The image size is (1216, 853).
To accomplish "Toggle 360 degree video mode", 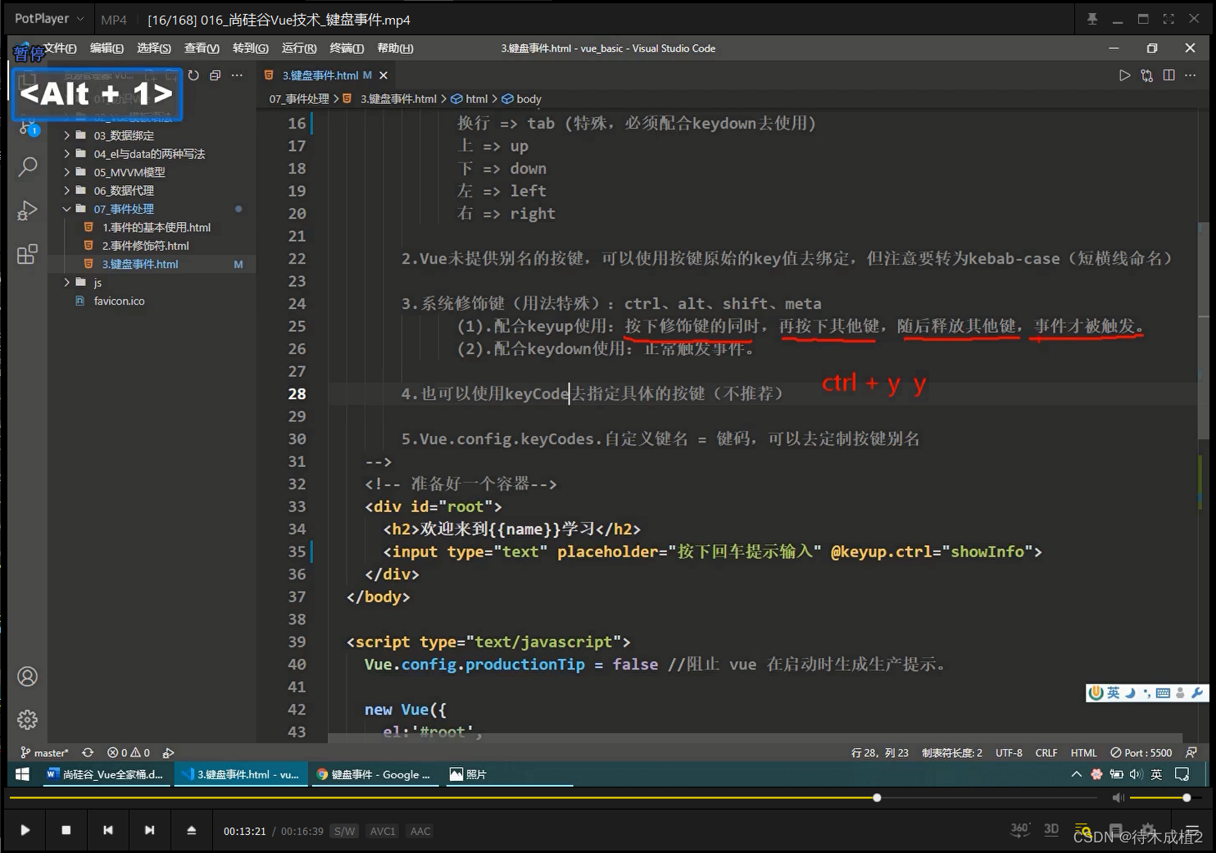I will point(1019,829).
